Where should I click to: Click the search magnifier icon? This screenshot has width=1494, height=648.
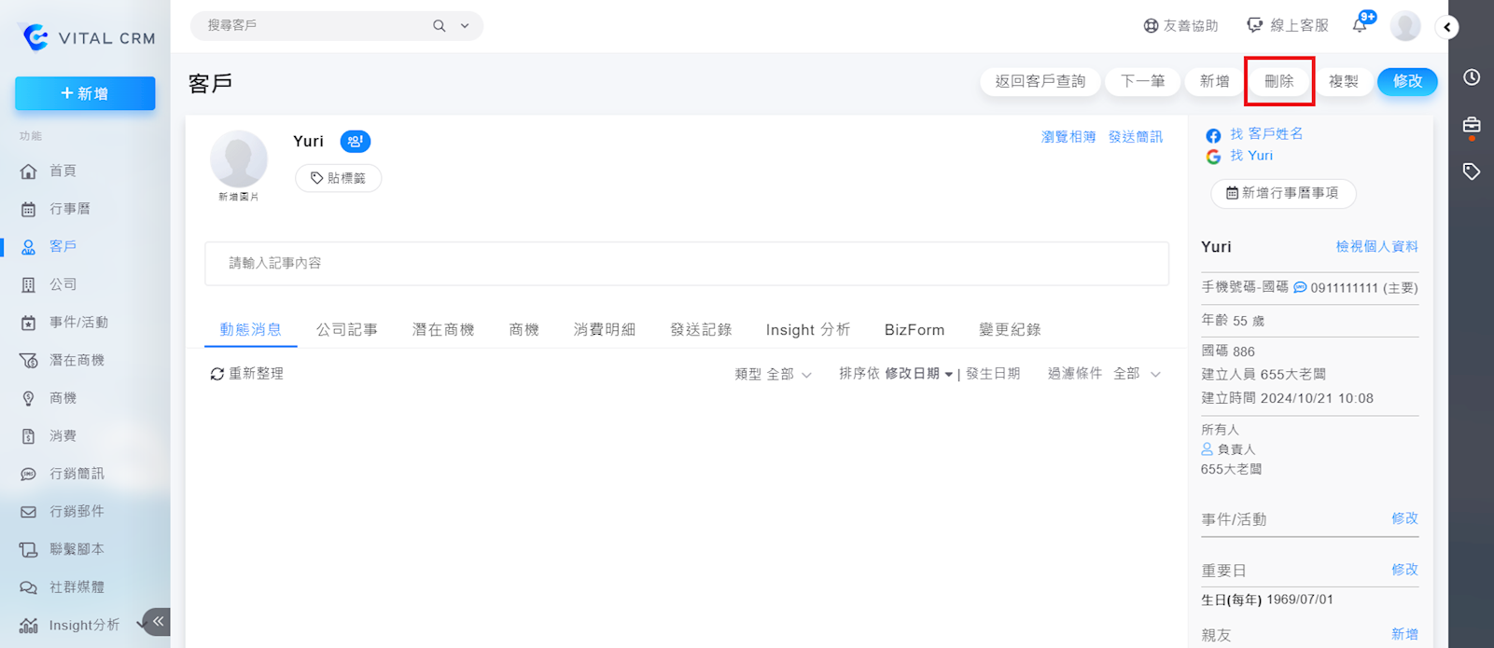coord(439,26)
